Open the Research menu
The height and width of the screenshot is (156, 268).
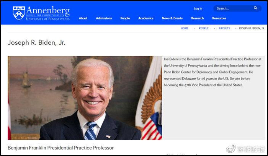click(198, 18)
